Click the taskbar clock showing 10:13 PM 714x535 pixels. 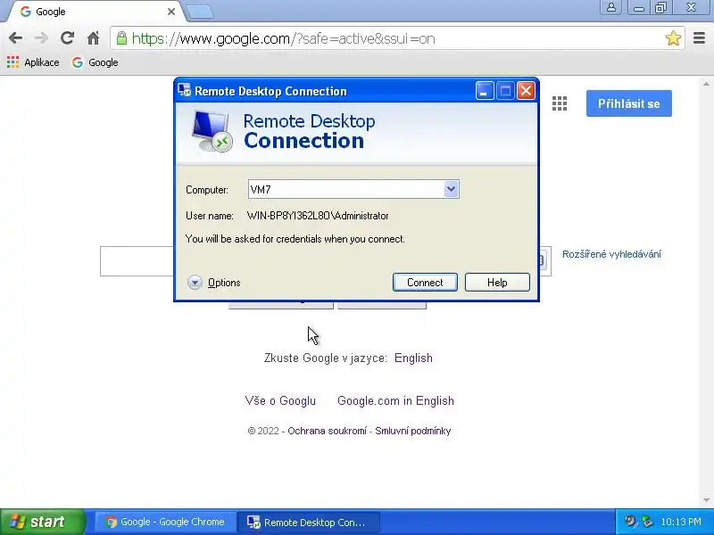[x=681, y=522]
